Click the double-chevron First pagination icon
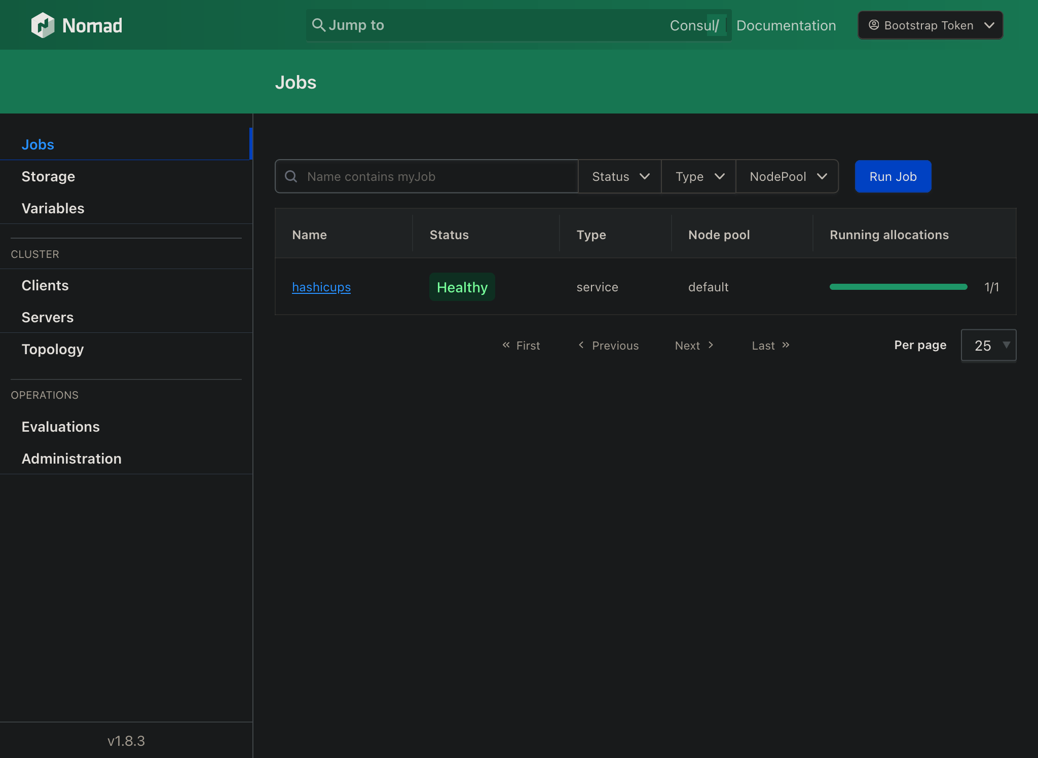Image resolution: width=1038 pixels, height=758 pixels. coord(506,345)
